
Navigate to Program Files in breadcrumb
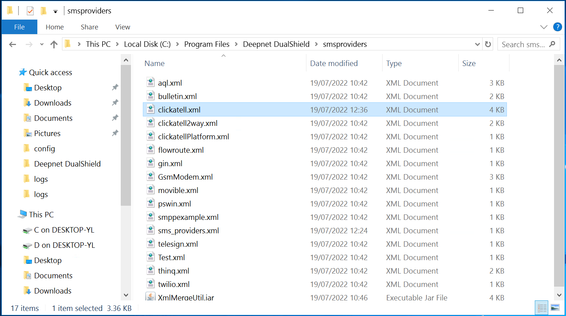click(207, 44)
